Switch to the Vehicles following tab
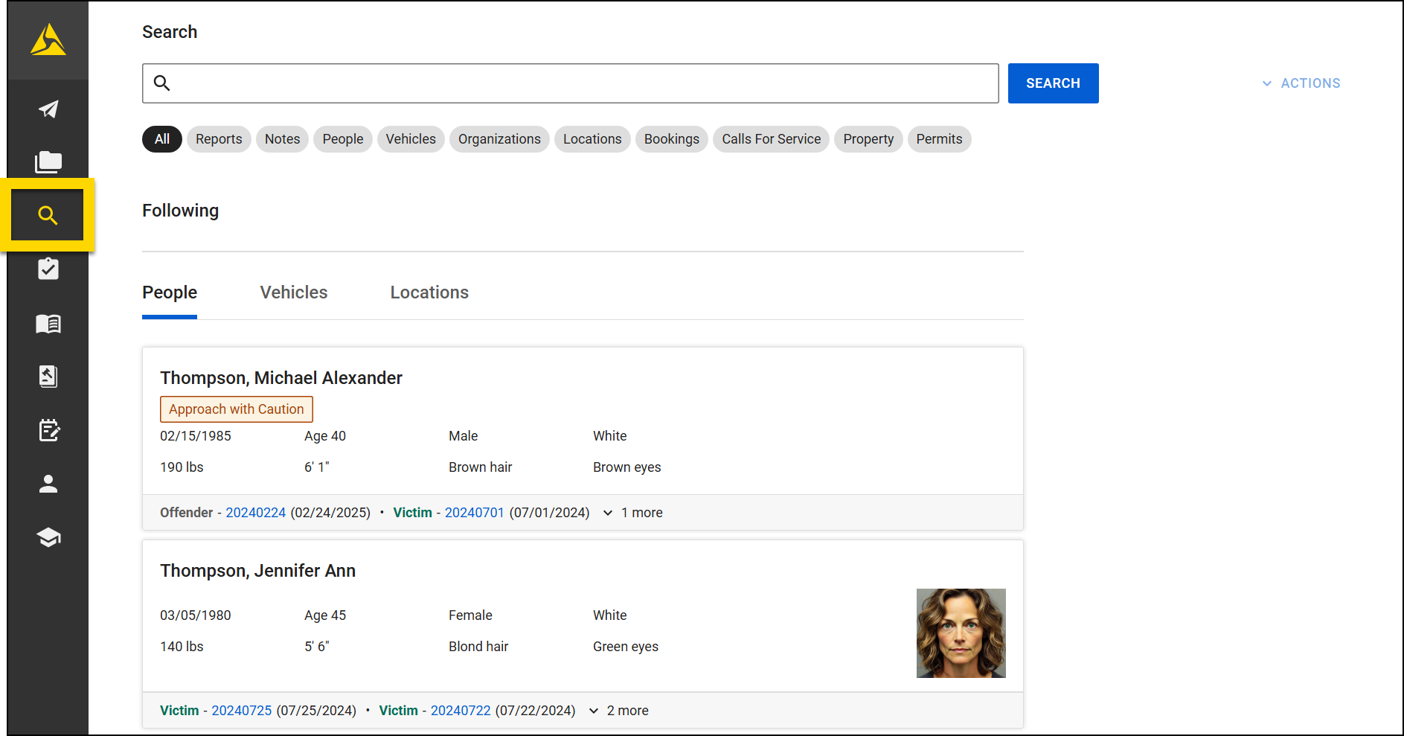 [x=293, y=292]
